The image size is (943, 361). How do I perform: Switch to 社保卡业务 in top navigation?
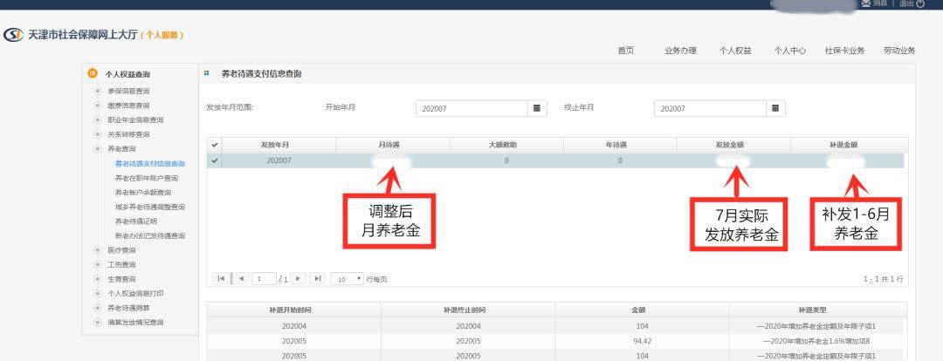pos(843,51)
